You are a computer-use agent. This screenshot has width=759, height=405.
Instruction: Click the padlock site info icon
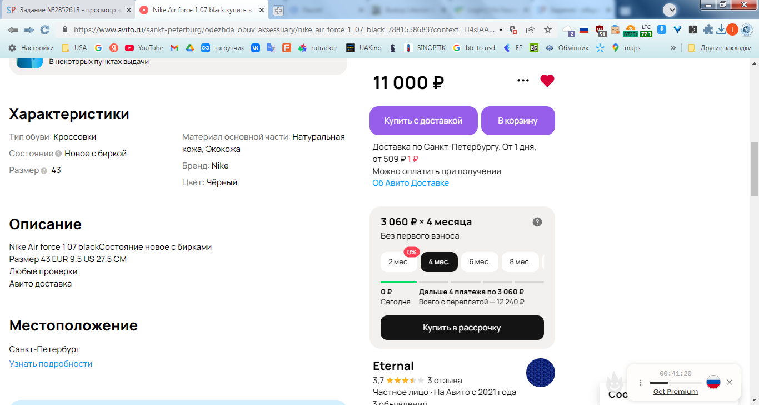pyautogui.click(x=65, y=30)
